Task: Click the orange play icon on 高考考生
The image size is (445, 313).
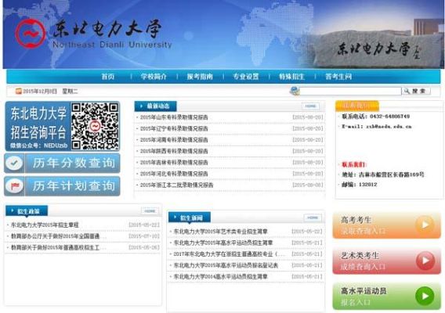Action: coord(425,225)
